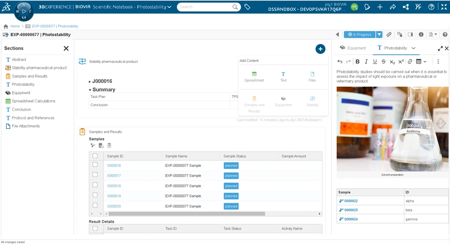Image resolution: width=450 pixels, height=245 pixels.
Task: Add a Text content section
Action: click(x=283, y=77)
